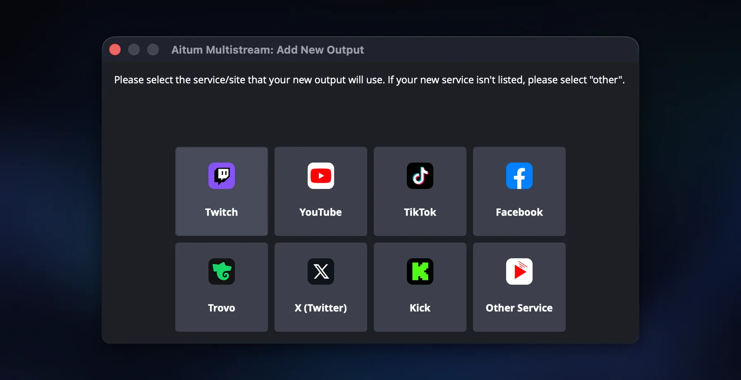Click the "Other Service" label text
Image resolution: width=741 pixels, height=380 pixels.
[519, 308]
